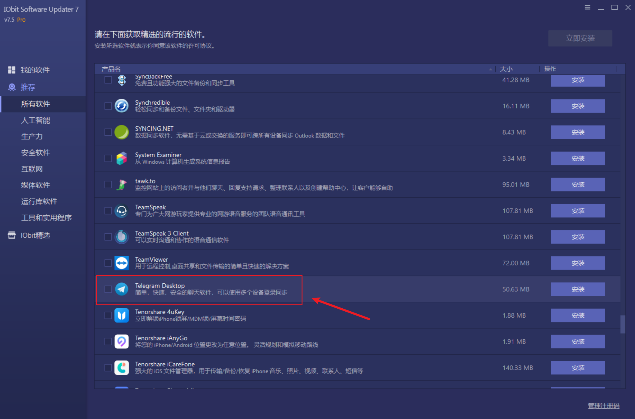The image size is (635, 419).
Task: Install TeamSpeak with 安装 button
Action: 578,211
